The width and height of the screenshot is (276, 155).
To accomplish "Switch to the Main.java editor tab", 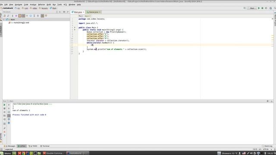I will pos(78,12).
